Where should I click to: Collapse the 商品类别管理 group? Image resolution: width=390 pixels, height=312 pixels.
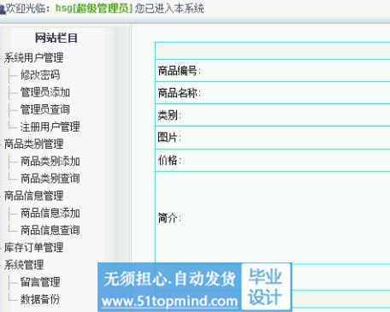click(33, 144)
